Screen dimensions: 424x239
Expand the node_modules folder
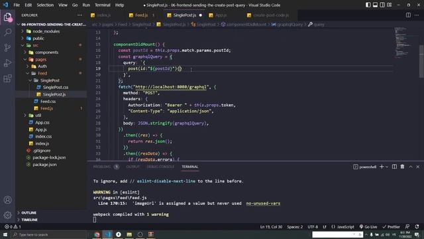tap(46, 31)
